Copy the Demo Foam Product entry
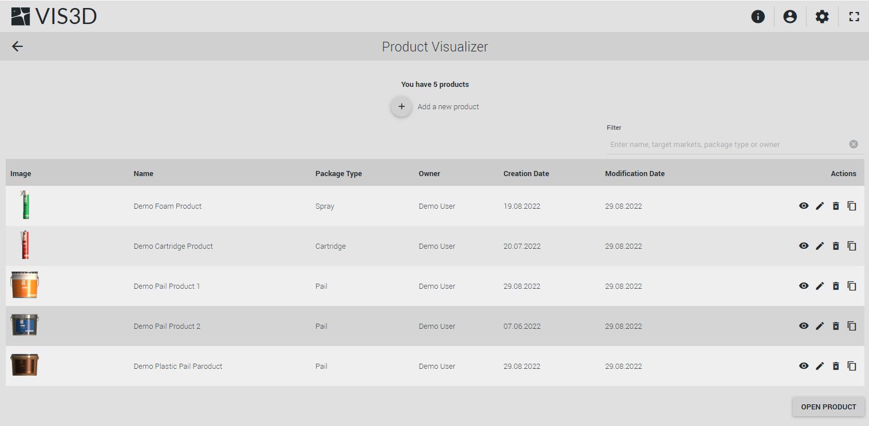The width and height of the screenshot is (869, 426). tap(852, 206)
